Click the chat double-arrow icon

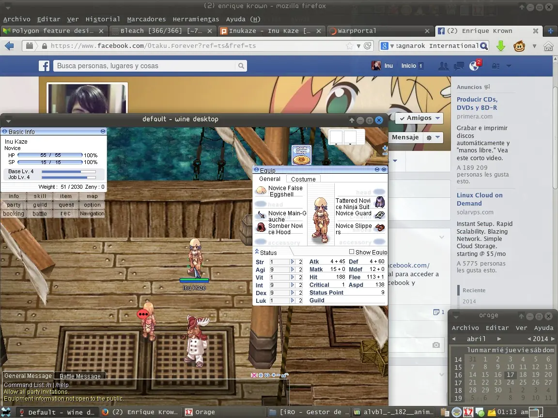pos(267,375)
